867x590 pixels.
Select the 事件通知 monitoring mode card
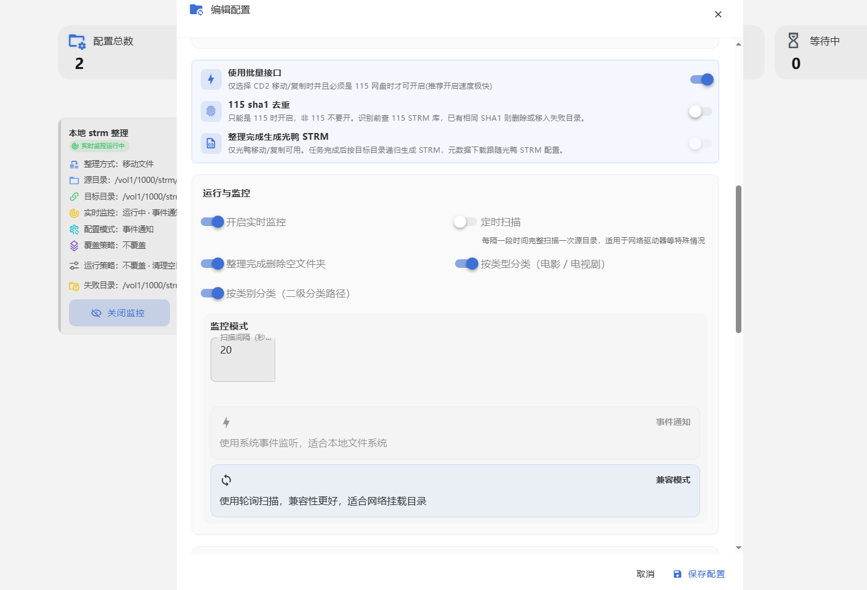455,433
